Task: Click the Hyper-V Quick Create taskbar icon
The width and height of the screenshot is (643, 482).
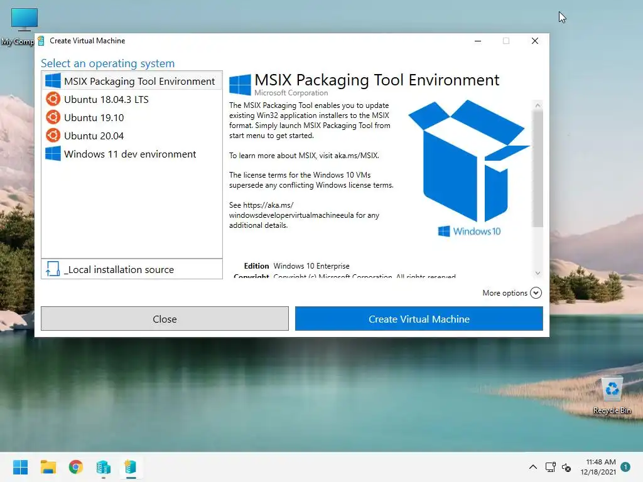Action: coord(131,467)
